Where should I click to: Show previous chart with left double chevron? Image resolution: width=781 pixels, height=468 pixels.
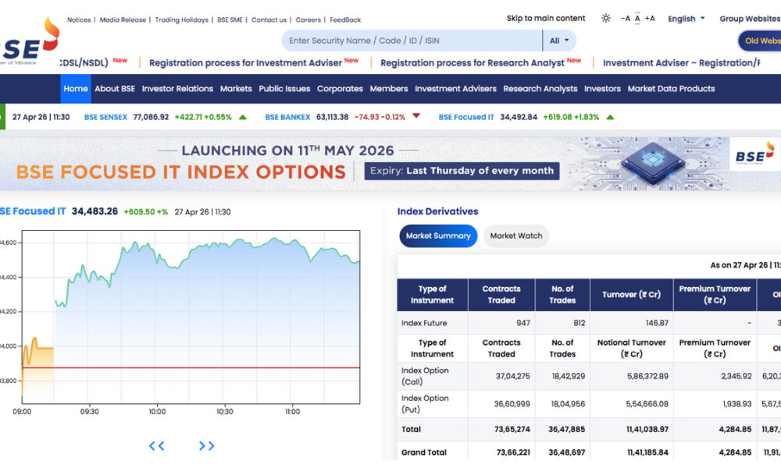(x=157, y=446)
